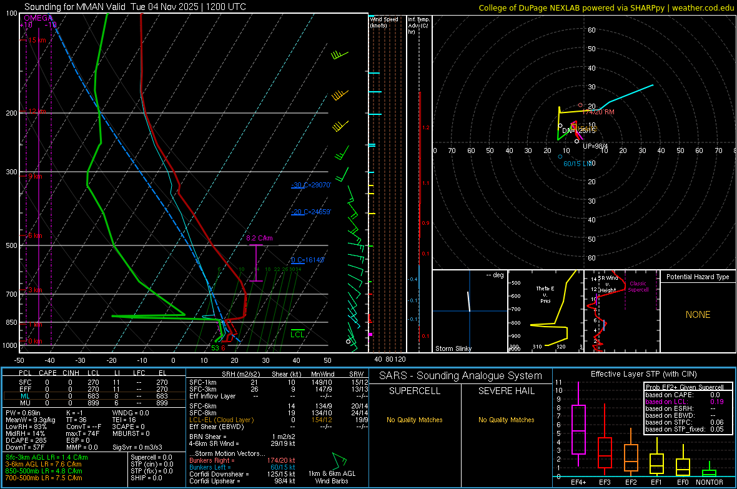Click the SFC-1km shear table row

tap(279, 382)
